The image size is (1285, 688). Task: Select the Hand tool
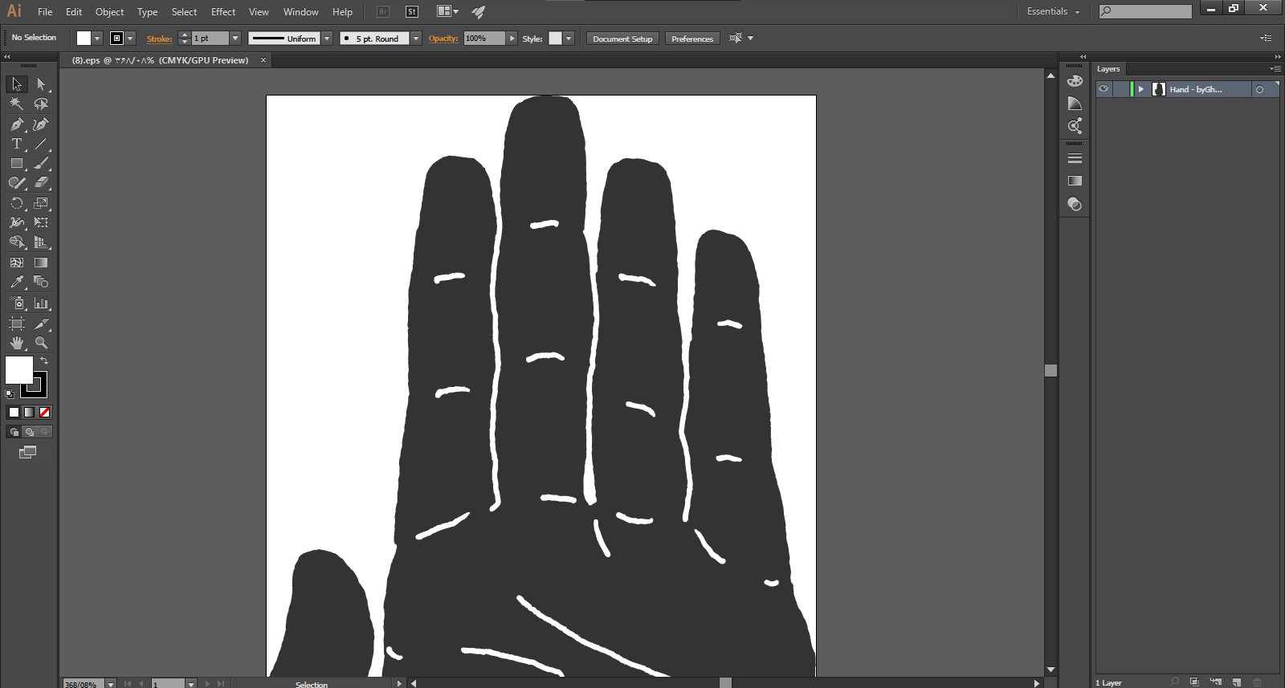click(16, 343)
